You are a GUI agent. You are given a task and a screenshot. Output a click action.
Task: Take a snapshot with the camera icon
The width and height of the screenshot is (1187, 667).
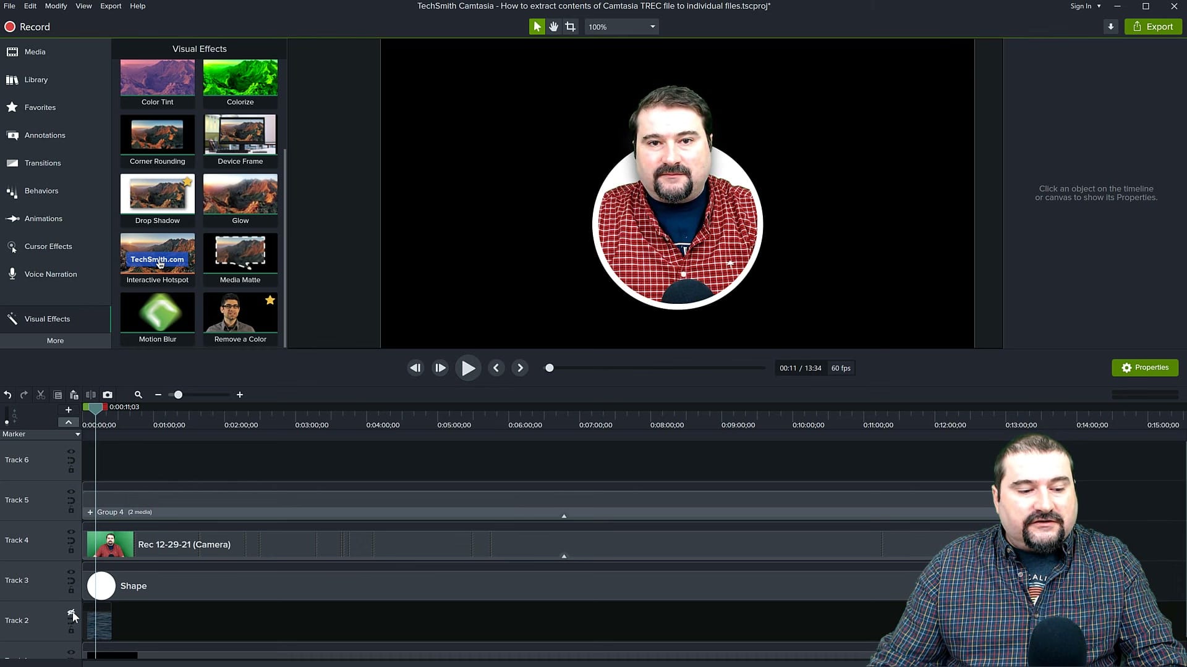(x=108, y=395)
